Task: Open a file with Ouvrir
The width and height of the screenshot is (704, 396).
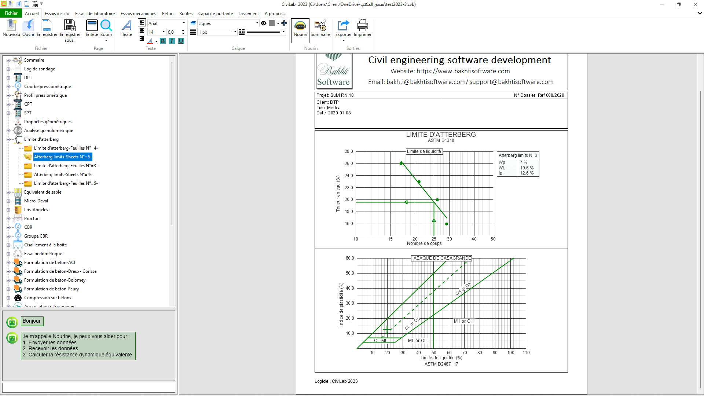Action: 28,28
